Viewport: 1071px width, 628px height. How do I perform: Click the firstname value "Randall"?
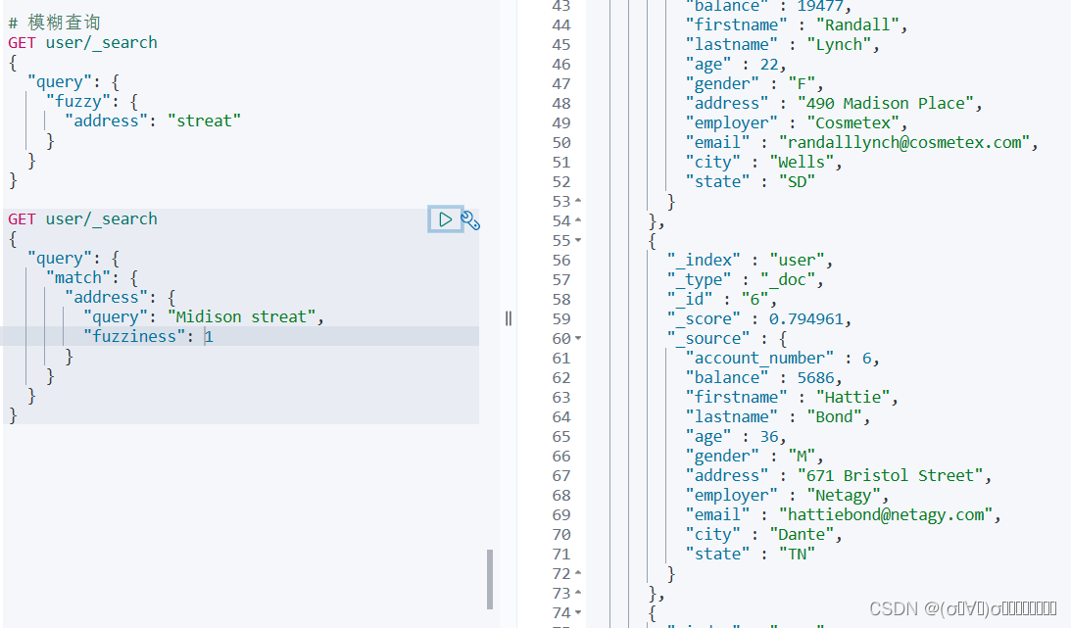coord(857,24)
